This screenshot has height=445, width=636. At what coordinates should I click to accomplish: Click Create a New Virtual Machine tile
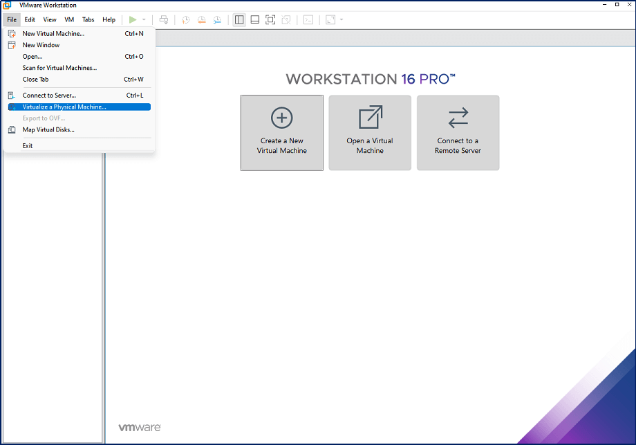click(x=281, y=133)
